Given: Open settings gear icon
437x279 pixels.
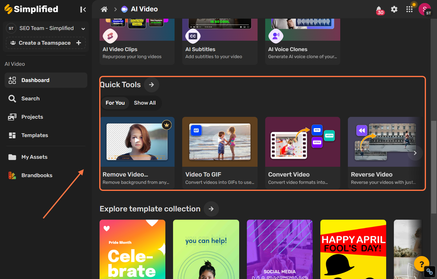Looking at the screenshot, I should click(394, 9).
